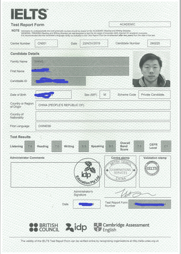Click the 'Test Report Form' heading
Viewport: 181px width, 254px height.
[28, 25]
